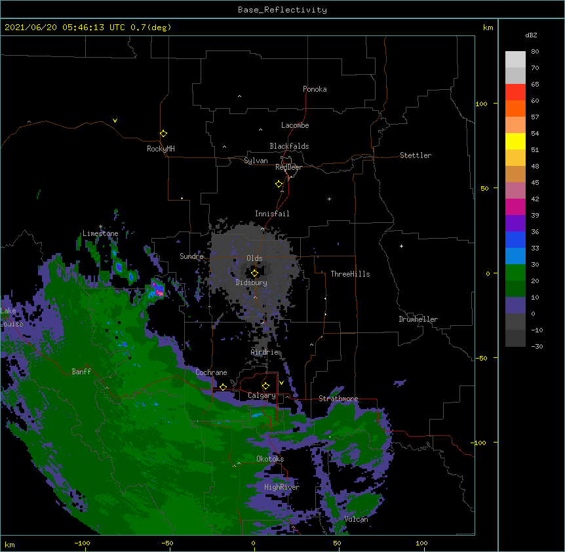The width and height of the screenshot is (565, 552).
Task: Click the Drumheller label
Action: pos(418,319)
